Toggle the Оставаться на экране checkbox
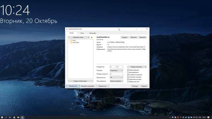The image size is (212, 119). (x=128, y=75)
